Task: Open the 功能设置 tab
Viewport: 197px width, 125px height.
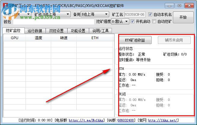Action: tap(78, 31)
